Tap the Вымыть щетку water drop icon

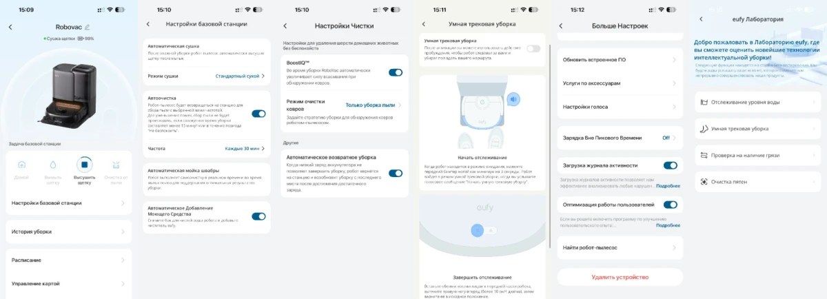coord(52,165)
